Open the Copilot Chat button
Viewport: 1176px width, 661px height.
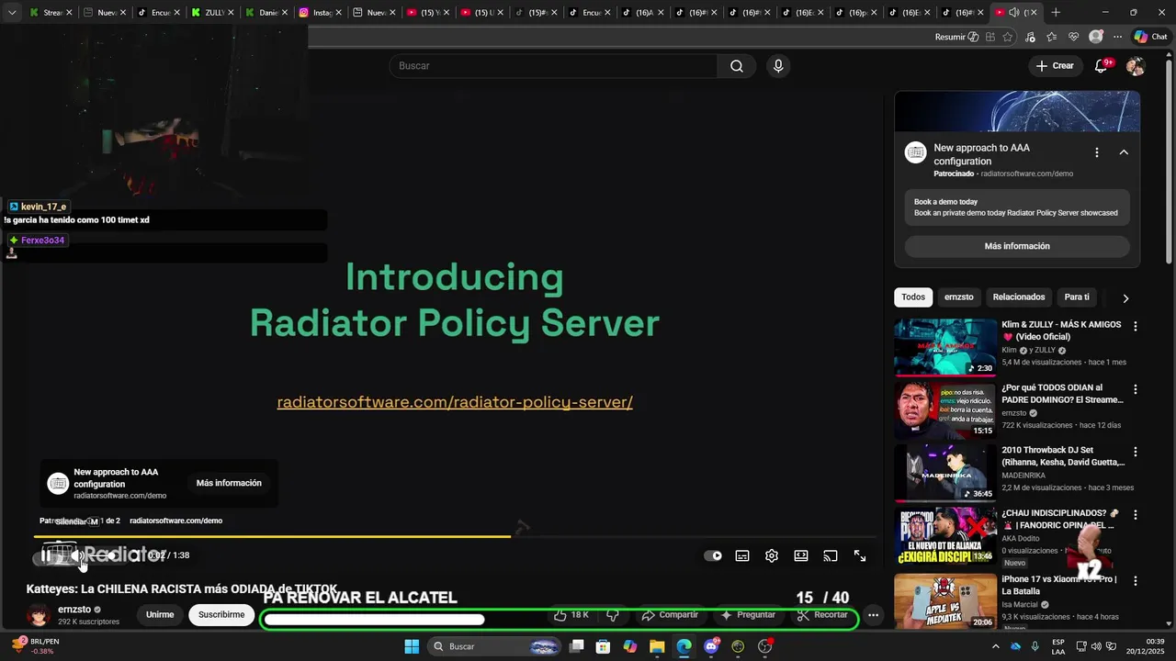coord(1150,37)
